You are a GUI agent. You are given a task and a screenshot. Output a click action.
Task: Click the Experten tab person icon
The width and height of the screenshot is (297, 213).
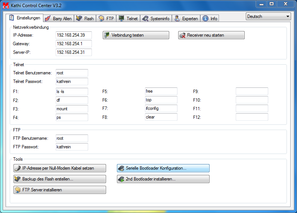pos(177,18)
